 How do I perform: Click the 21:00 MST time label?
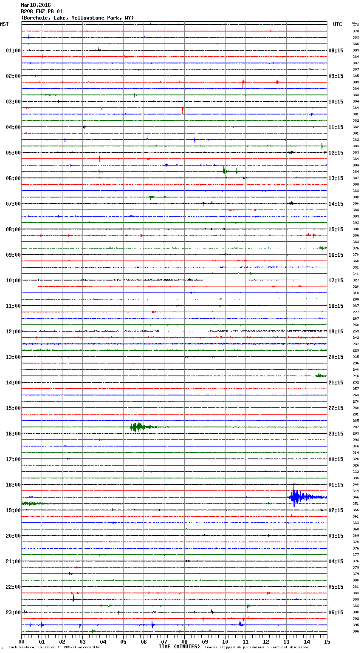tap(13, 561)
